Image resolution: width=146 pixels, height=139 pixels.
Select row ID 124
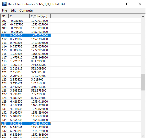pyautogui.click(x=4, y=83)
